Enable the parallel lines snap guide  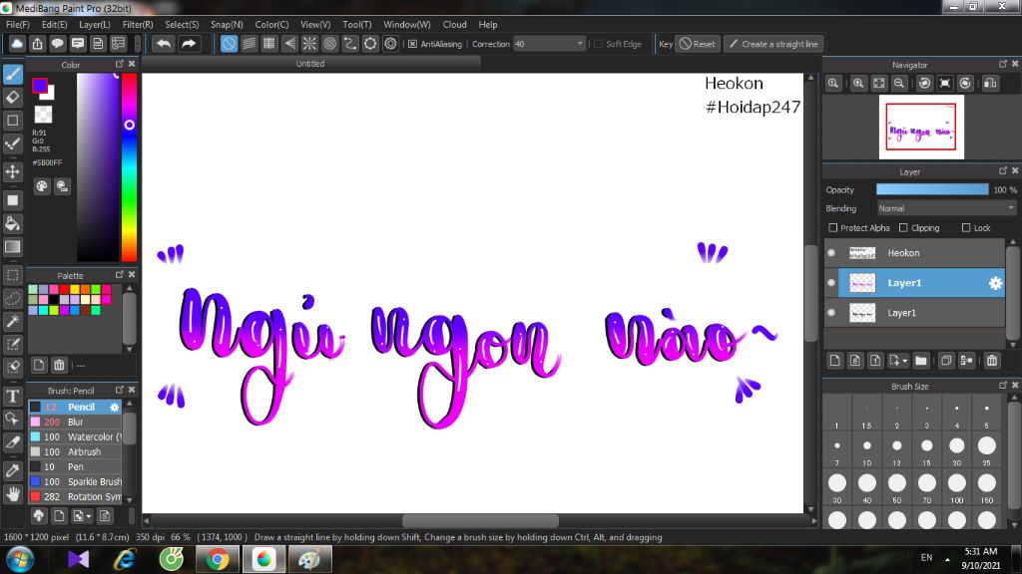(x=249, y=44)
